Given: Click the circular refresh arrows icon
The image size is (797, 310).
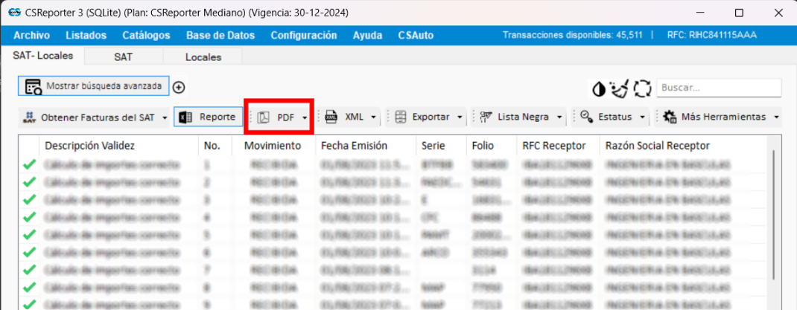Looking at the screenshot, I should pyautogui.click(x=643, y=88).
